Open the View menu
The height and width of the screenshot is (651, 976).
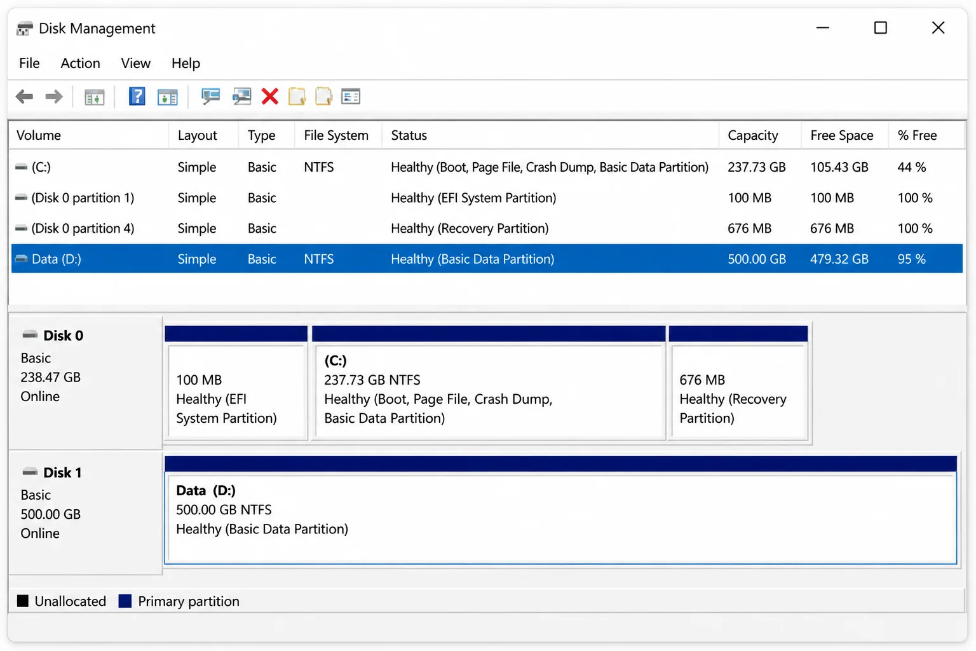(135, 63)
